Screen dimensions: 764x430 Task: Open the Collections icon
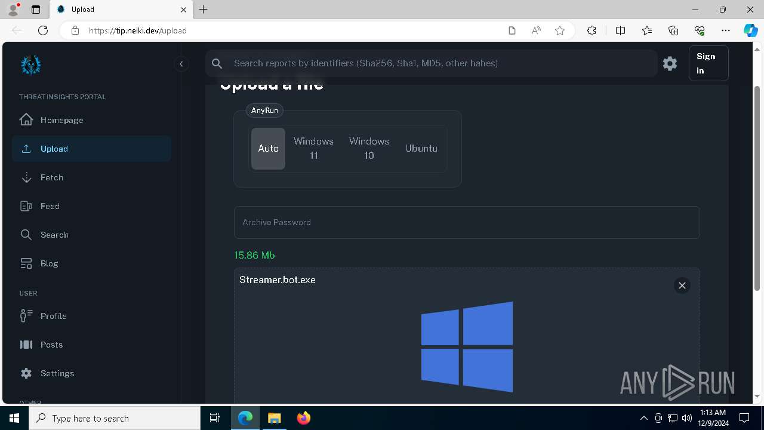[673, 30]
